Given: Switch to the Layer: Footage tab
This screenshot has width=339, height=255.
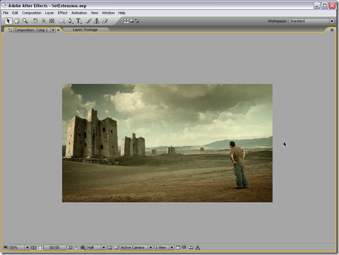Looking at the screenshot, I should coord(85,29).
